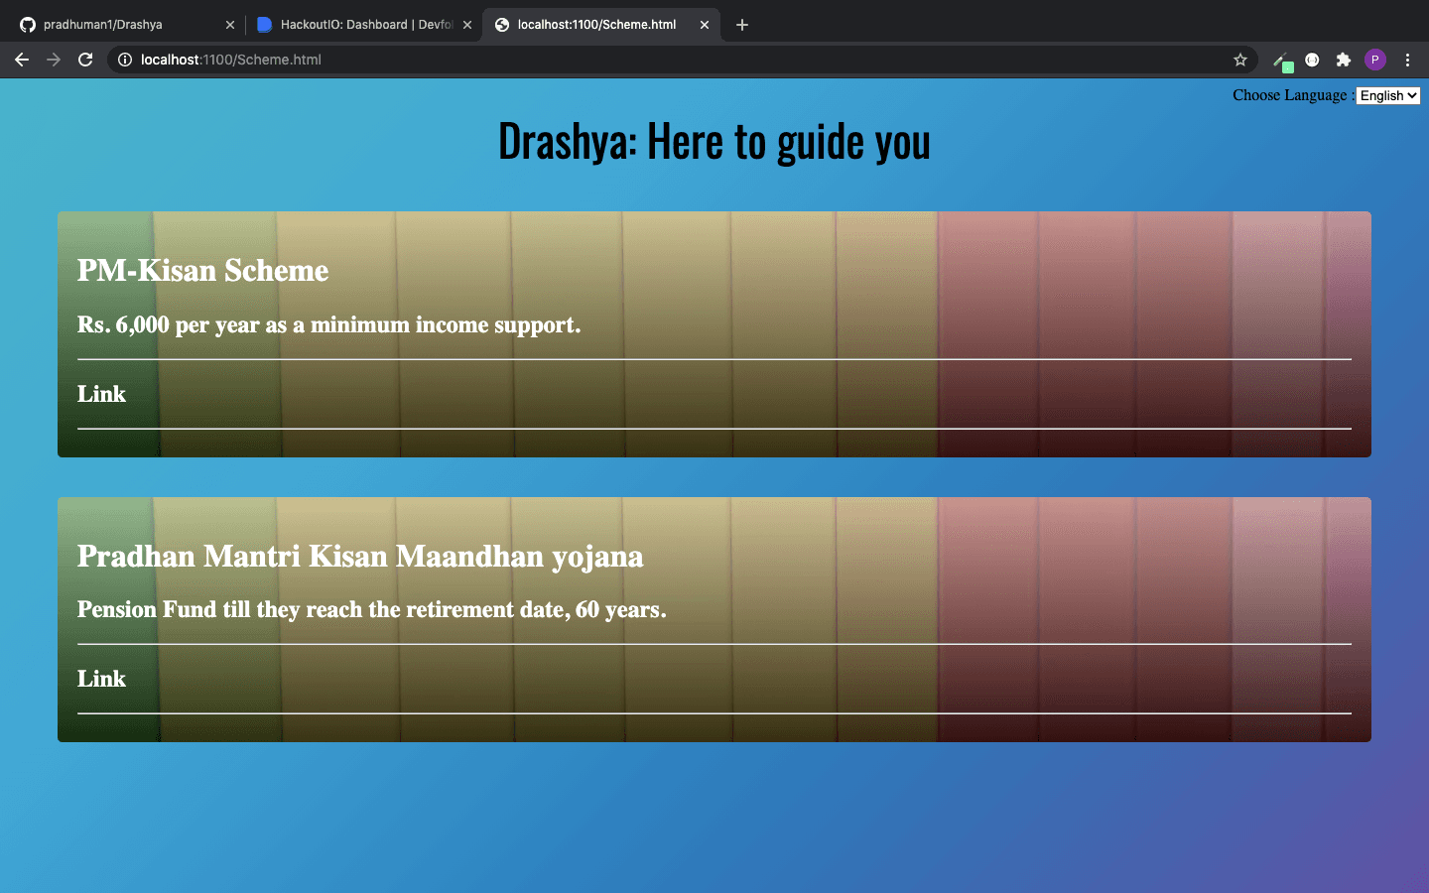View site information icon in address bar

coord(125,60)
